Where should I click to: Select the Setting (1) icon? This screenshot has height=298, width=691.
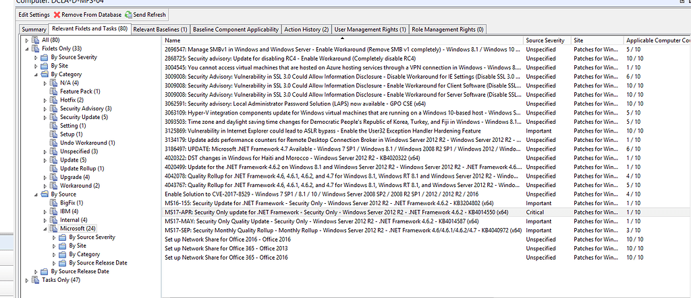pos(53,126)
